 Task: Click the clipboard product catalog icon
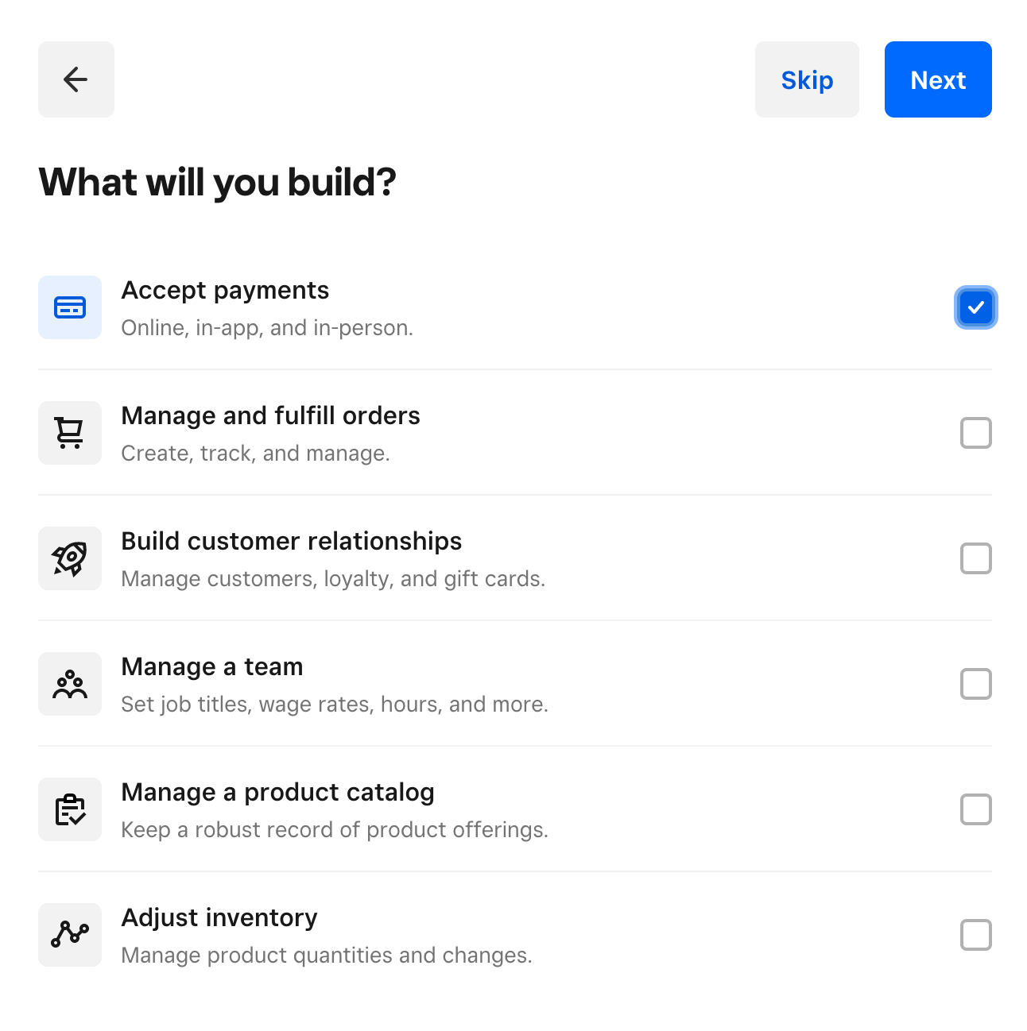click(70, 809)
